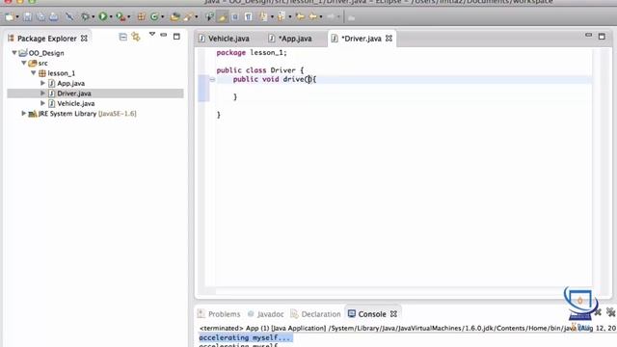Click the Previous Annotation toolbar icon
This screenshot has height=347, width=617.
(281, 16)
